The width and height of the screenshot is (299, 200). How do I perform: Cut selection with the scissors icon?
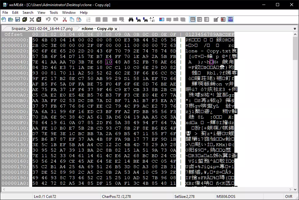(x=65, y=19)
